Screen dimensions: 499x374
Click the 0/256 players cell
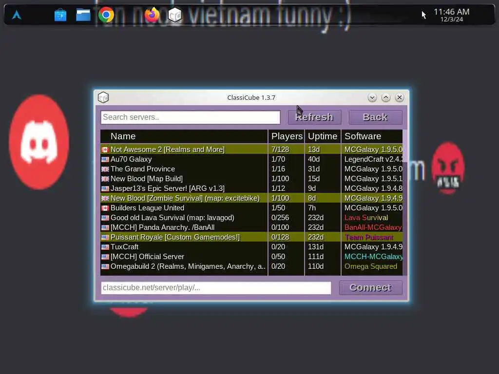280,218
